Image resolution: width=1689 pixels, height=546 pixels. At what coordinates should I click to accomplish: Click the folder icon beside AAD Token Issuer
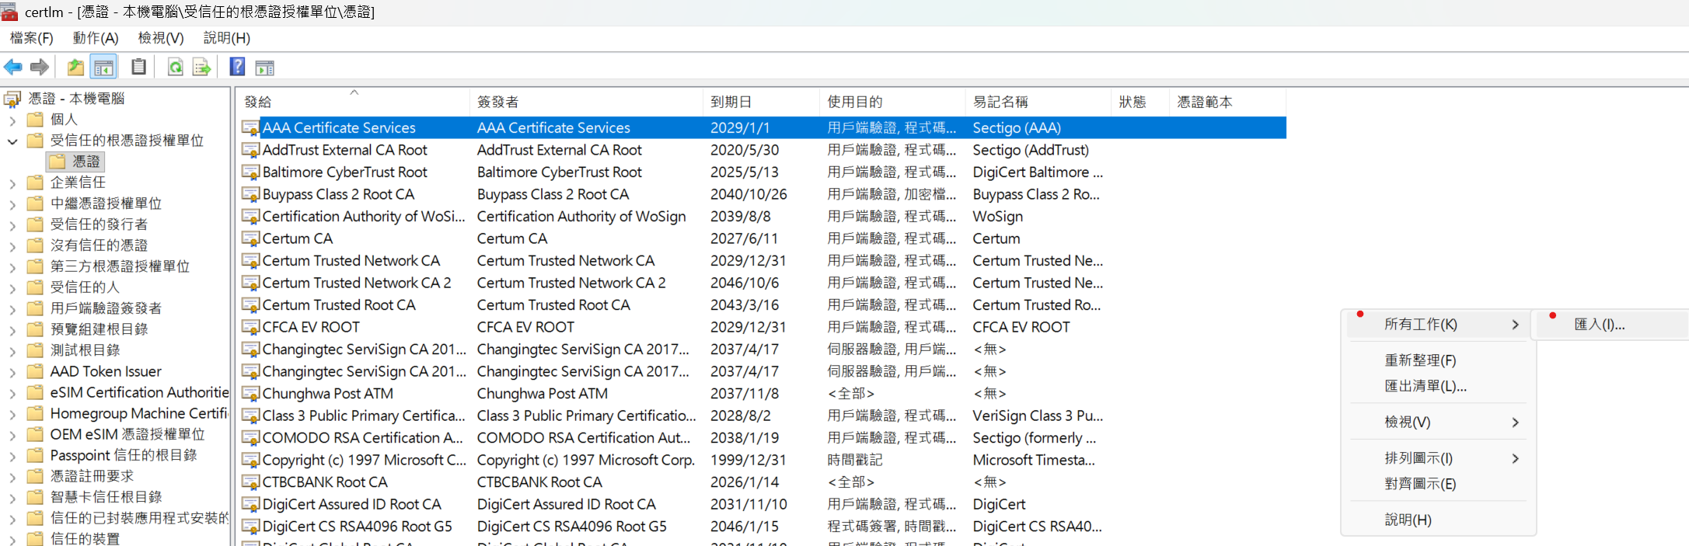pyautogui.click(x=35, y=371)
